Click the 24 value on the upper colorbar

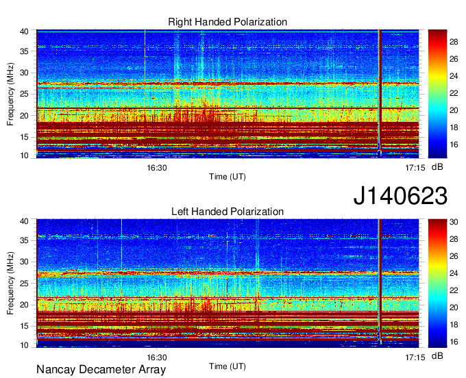pyautogui.click(x=454, y=76)
